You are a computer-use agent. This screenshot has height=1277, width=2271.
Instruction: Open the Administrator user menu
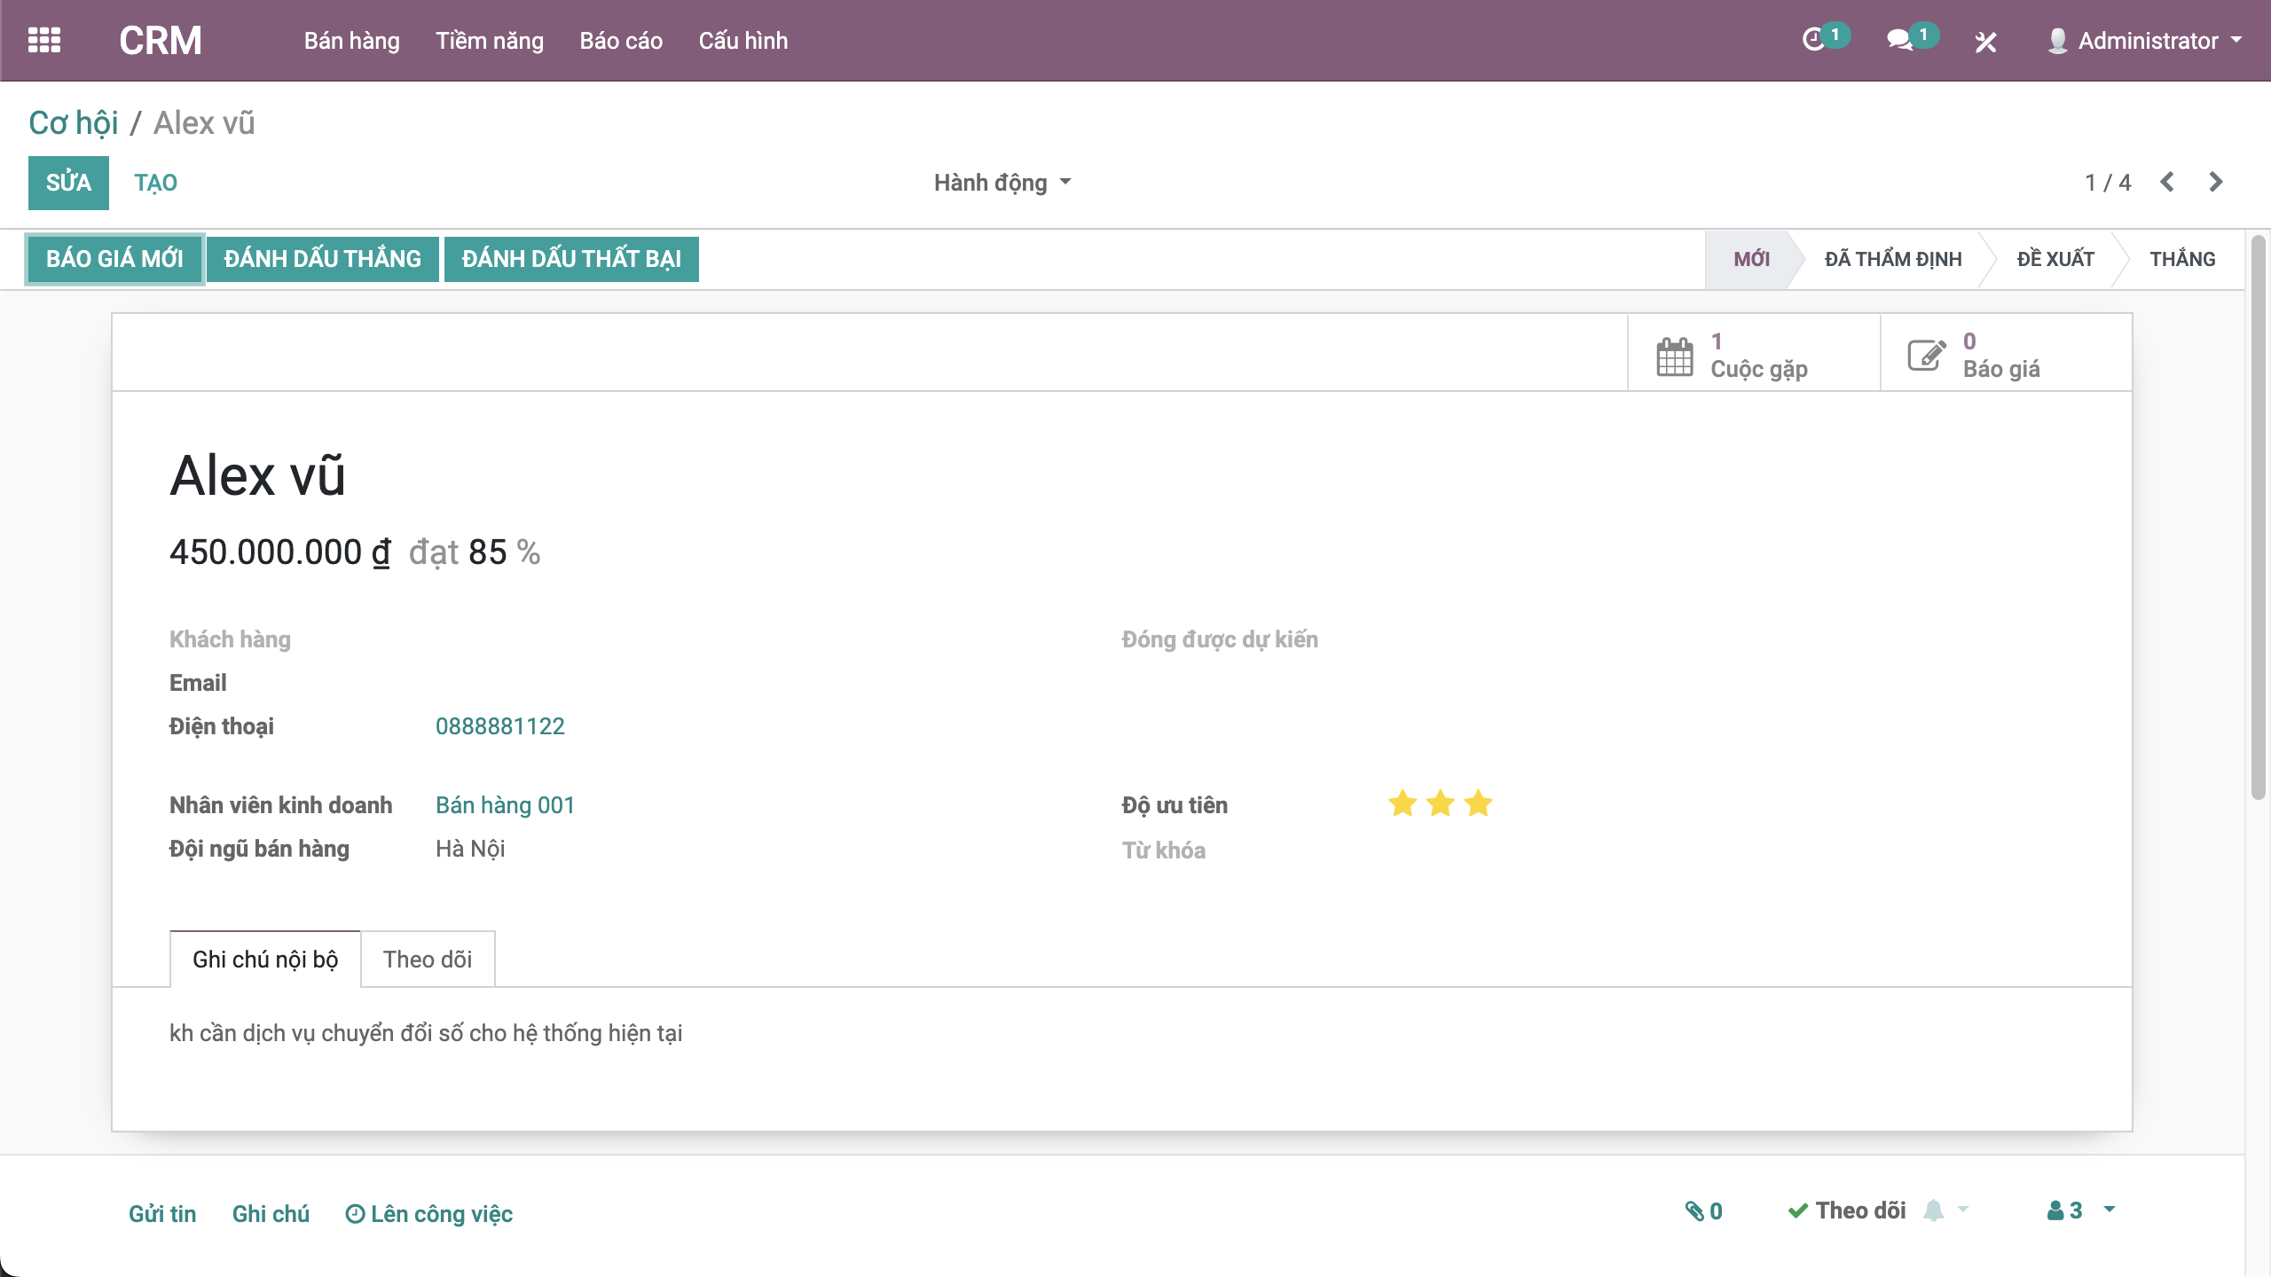pyautogui.click(x=2145, y=41)
